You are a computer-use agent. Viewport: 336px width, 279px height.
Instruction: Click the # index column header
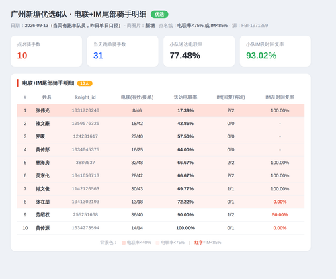[x=25, y=97]
